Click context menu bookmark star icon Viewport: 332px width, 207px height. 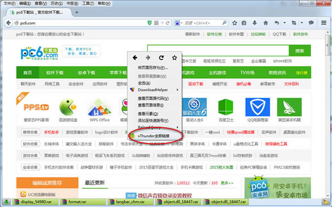(175, 58)
